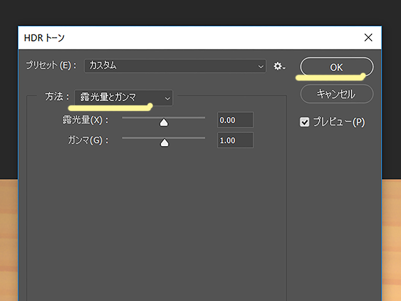The width and height of the screenshot is (401, 301).
Task: Expand the 方法 dropdown 露光量とガンマ
Action: pyautogui.click(x=123, y=98)
